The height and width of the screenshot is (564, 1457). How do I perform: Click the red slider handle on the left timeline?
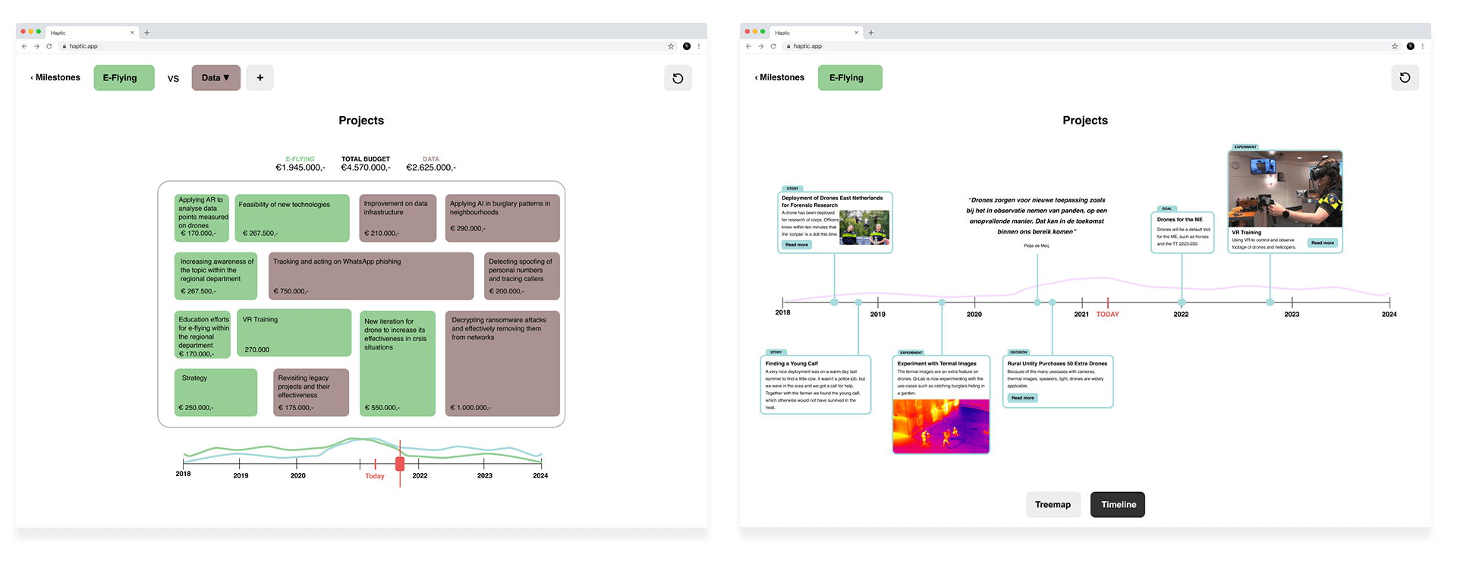[400, 464]
